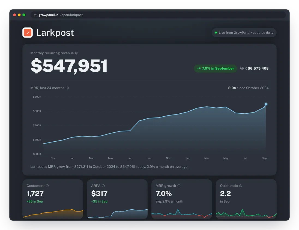Open the ARPA blue sparkline chart
299x230 pixels.
(x=117, y=214)
